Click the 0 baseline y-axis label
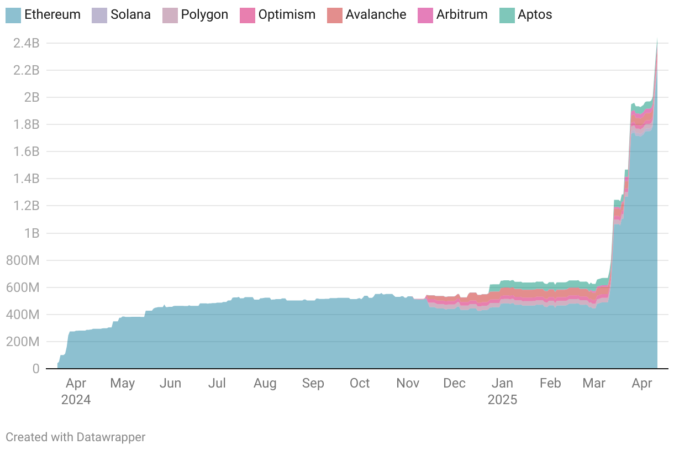 coord(35,369)
